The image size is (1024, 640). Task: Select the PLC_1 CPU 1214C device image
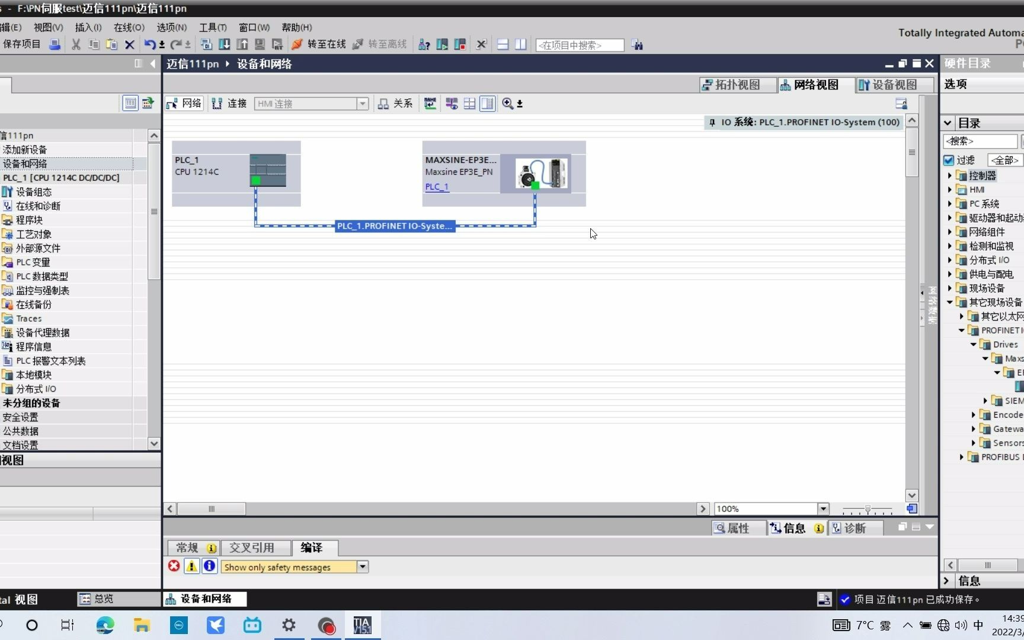(268, 171)
